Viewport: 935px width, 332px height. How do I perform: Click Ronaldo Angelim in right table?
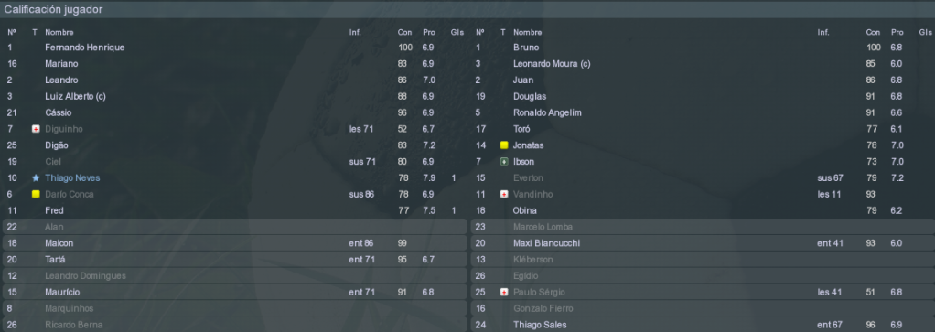point(547,112)
